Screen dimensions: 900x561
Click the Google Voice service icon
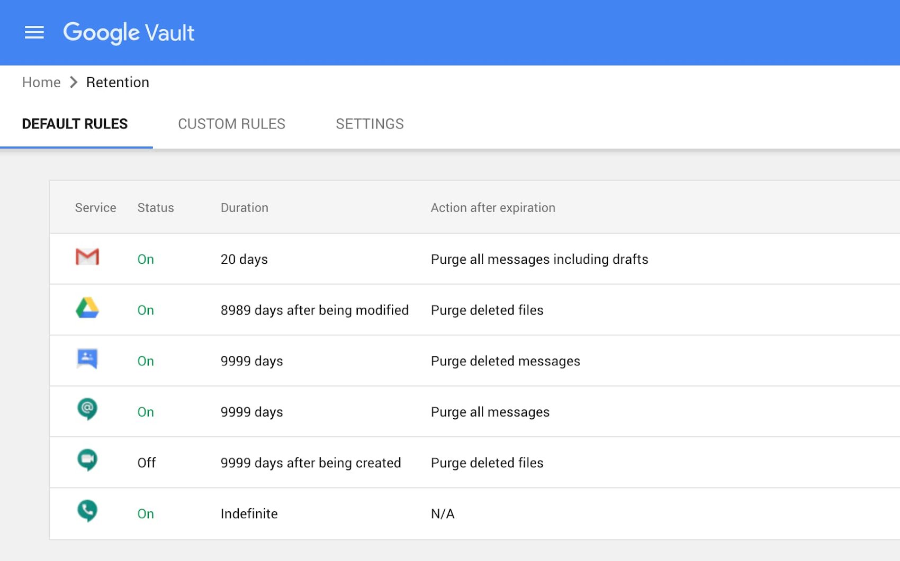(87, 511)
